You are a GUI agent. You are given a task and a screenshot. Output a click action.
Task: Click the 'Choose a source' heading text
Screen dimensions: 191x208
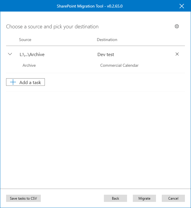[x=52, y=27]
